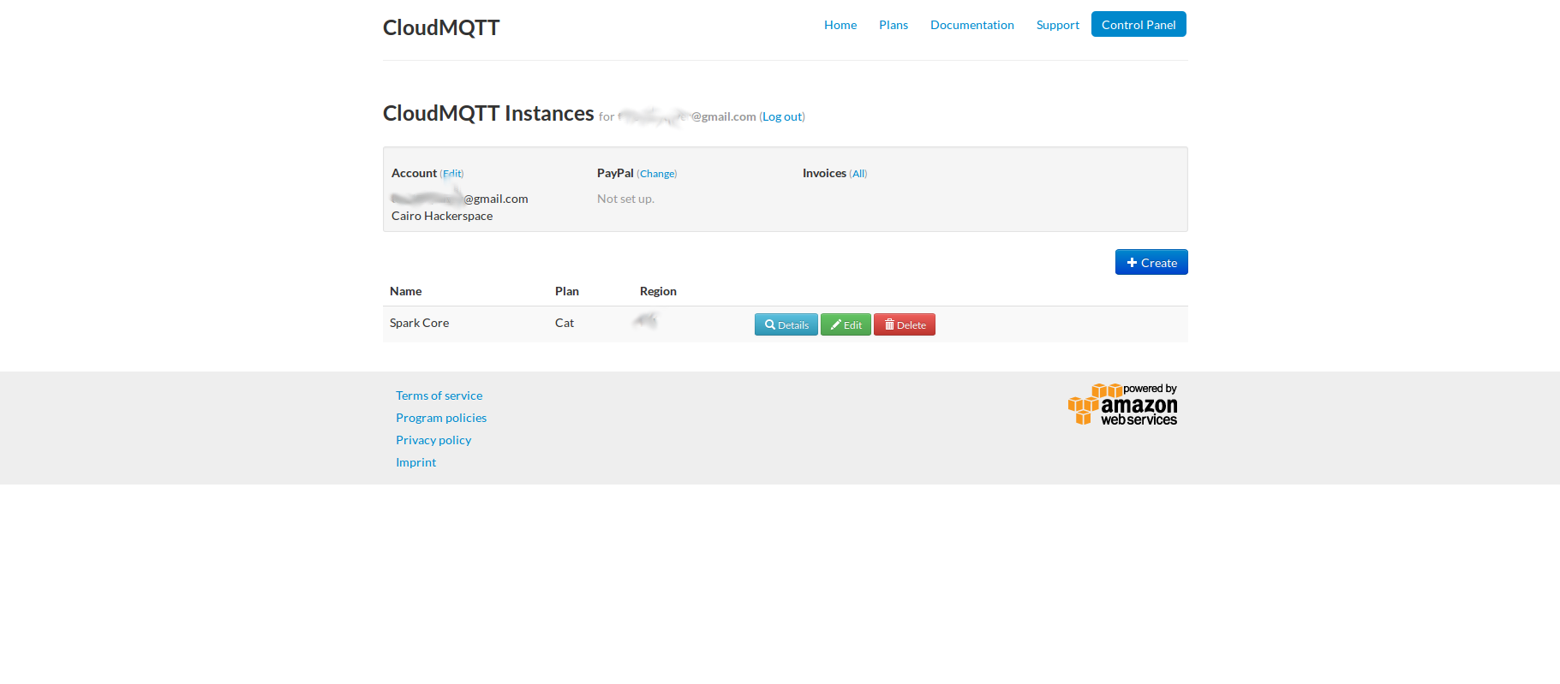The image size is (1560, 684).
Task: Open Details for Spark Core instance
Action: [x=786, y=324]
